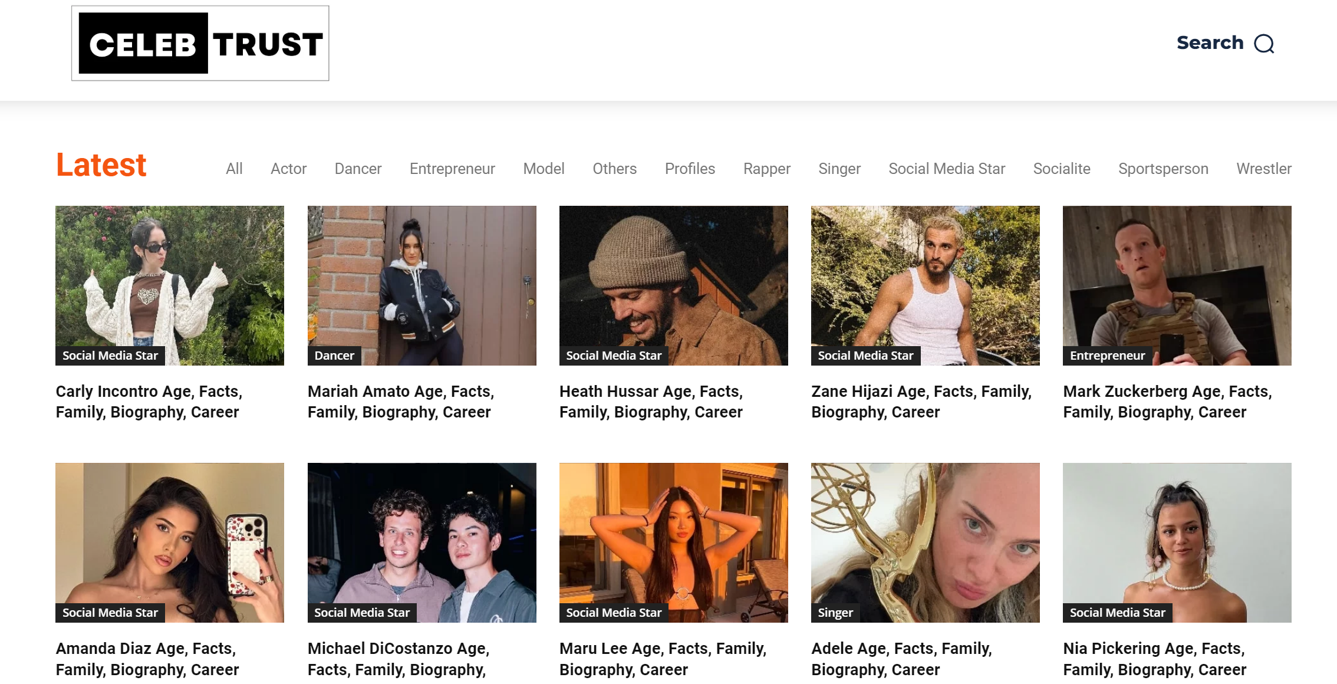Show All latest posts
Viewport: 1337px width, 684px height.
click(x=234, y=169)
